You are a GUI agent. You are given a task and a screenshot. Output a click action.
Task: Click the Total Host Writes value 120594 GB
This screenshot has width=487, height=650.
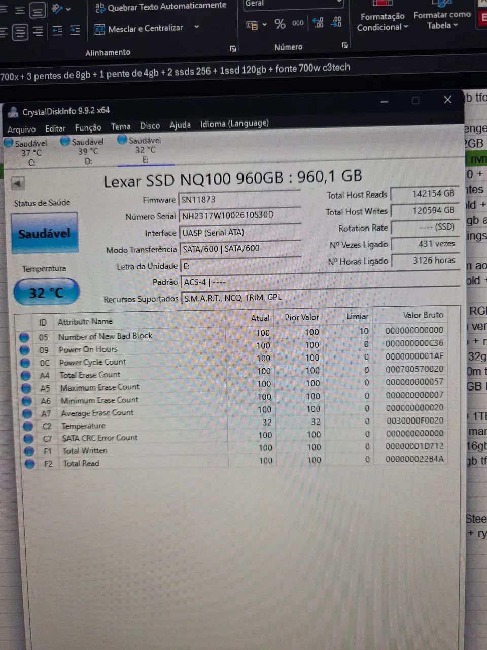(x=425, y=210)
